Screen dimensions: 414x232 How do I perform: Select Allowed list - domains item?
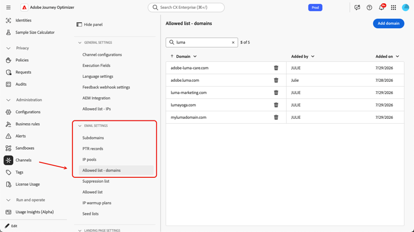116,171
